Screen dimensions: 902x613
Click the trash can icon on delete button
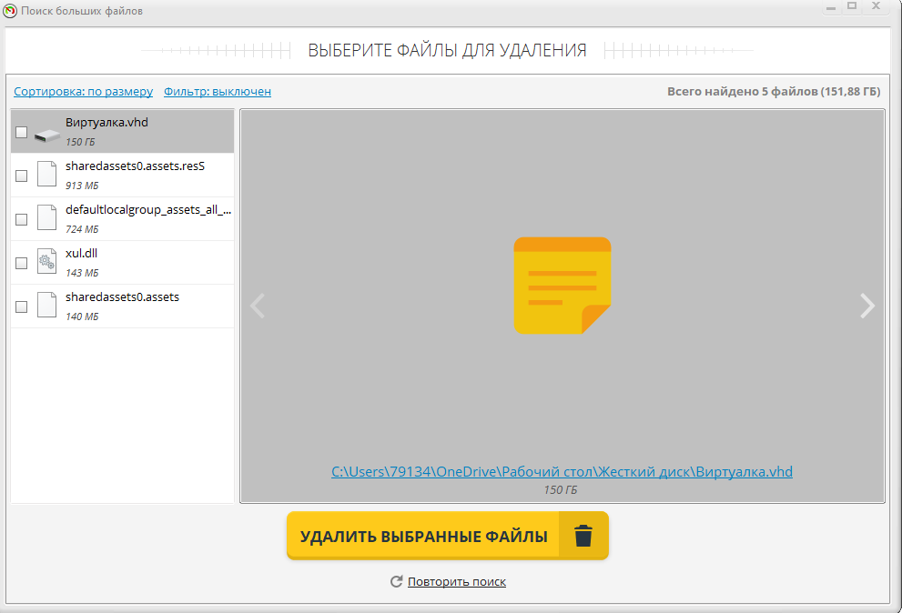point(583,536)
